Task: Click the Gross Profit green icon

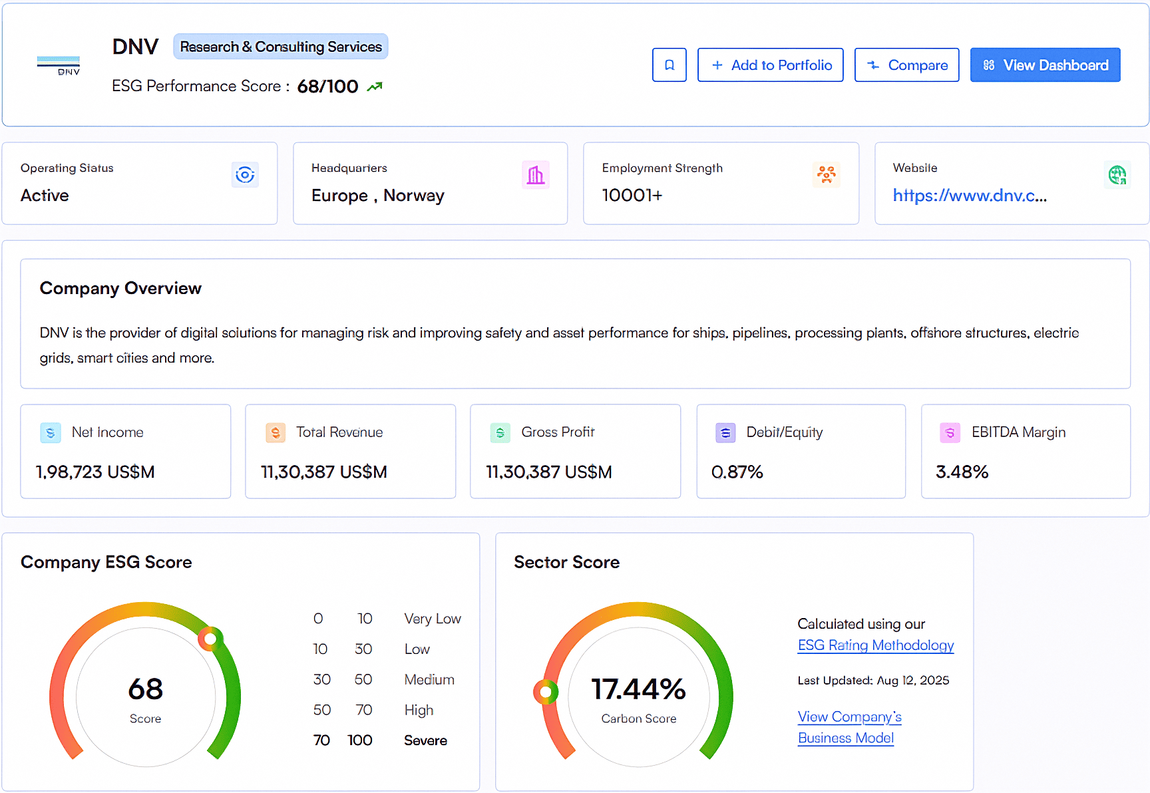Action: (500, 433)
